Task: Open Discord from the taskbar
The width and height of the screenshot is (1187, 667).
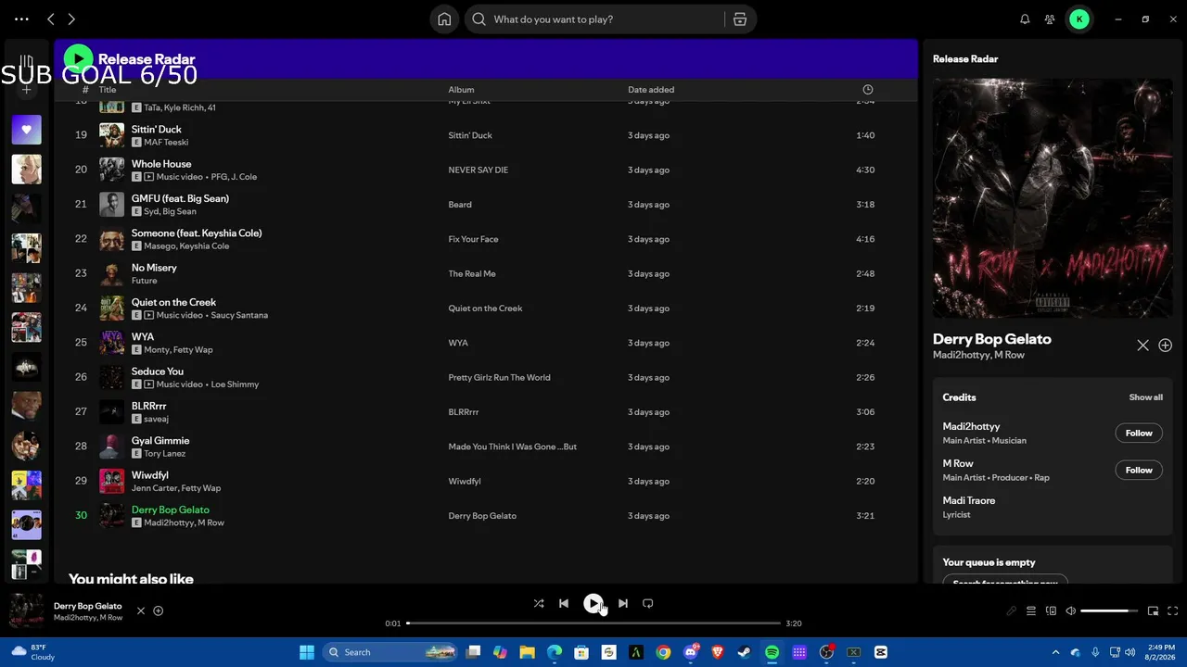Action: 690,652
